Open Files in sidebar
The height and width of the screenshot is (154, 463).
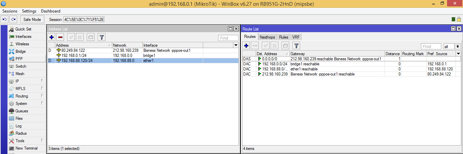27,118
